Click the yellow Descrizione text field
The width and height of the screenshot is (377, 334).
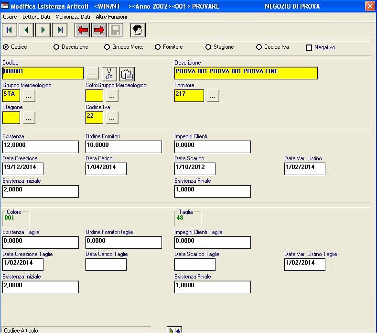246,73
